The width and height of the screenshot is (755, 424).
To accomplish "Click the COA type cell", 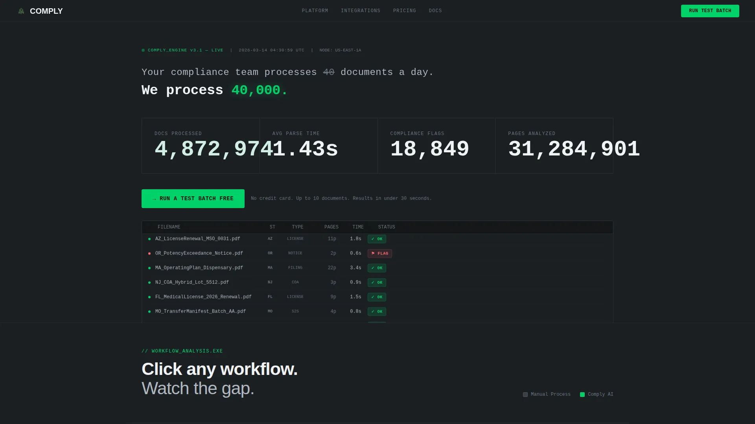I will (295, 282).
